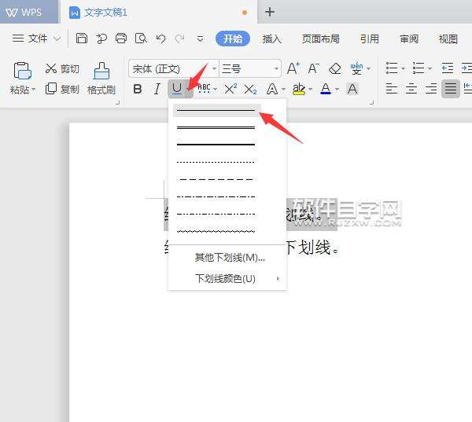Click 复制 copy button
The height and width of the screenshot is (422, 472).
[62, 89]
